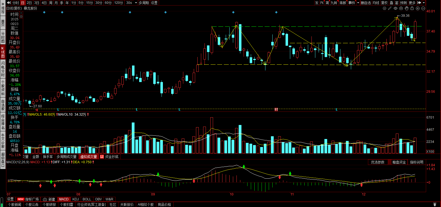The width and height of the screenshot is (441, 207).
Task: Click the 财 marker on the price chart
Action: [x=276, y=110]
